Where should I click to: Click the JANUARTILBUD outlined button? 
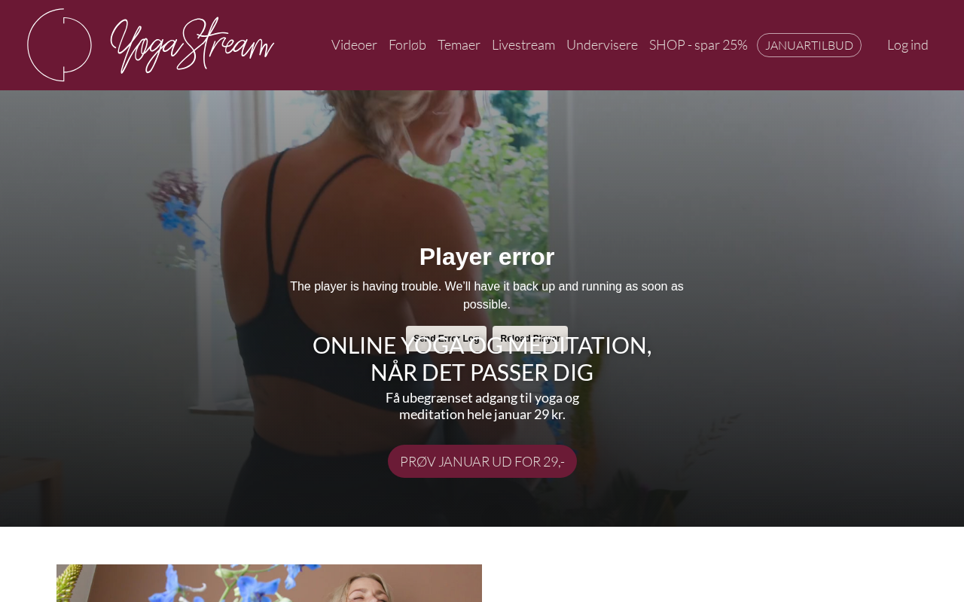[x=809, y=45]
